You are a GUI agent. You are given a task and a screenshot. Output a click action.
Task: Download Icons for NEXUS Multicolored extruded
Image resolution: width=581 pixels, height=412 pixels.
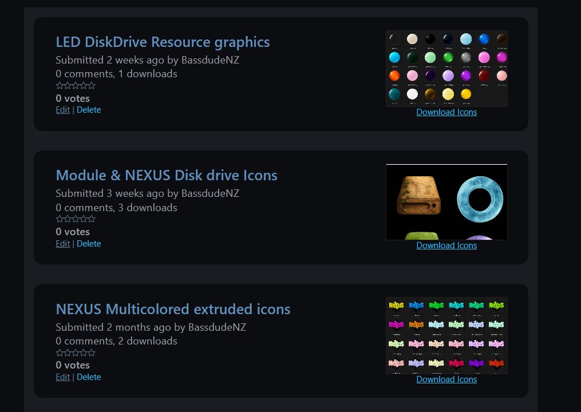(x=446, y=379)
